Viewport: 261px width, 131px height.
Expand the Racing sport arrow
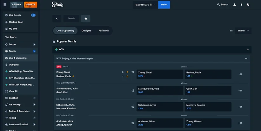pos(34,118)
